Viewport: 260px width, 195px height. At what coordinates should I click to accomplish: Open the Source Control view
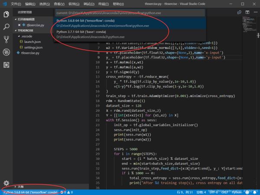[x=6, y=39]
